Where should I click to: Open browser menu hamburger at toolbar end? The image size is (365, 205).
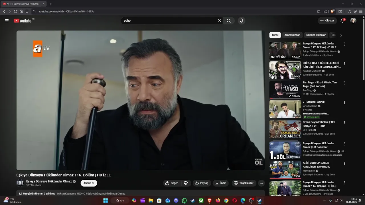coord(361,11)
